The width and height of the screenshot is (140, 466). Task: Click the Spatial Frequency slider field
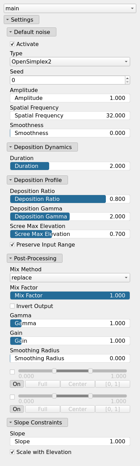point(70,115)
